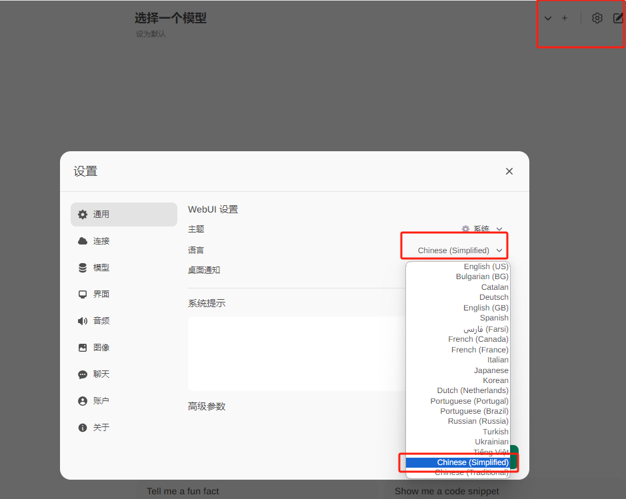Click the 关于 info icon in sidebar
The height and width of the screenshot is (499, 626).
(x=82, y=427)
